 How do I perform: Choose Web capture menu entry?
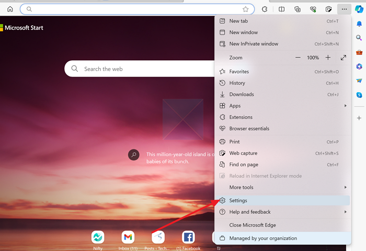click(x=283, y=153)
